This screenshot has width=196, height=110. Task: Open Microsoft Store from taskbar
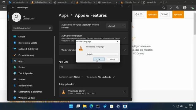point(111,106)
